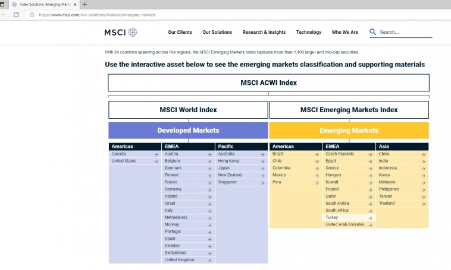Click arrow next to Kuwait
Image resolution: width=451 pixels, height=270 pixels.
370,183
